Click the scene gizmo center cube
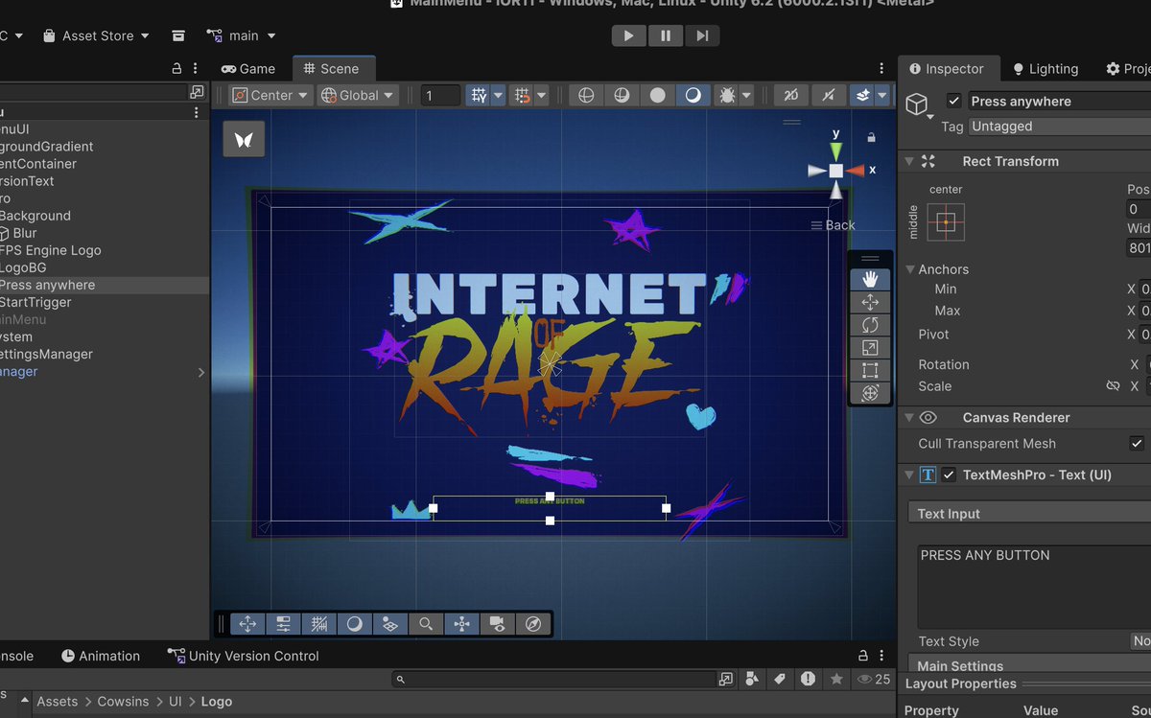The height and width of the screenshot is (718, 1151). tap(836, 171)
